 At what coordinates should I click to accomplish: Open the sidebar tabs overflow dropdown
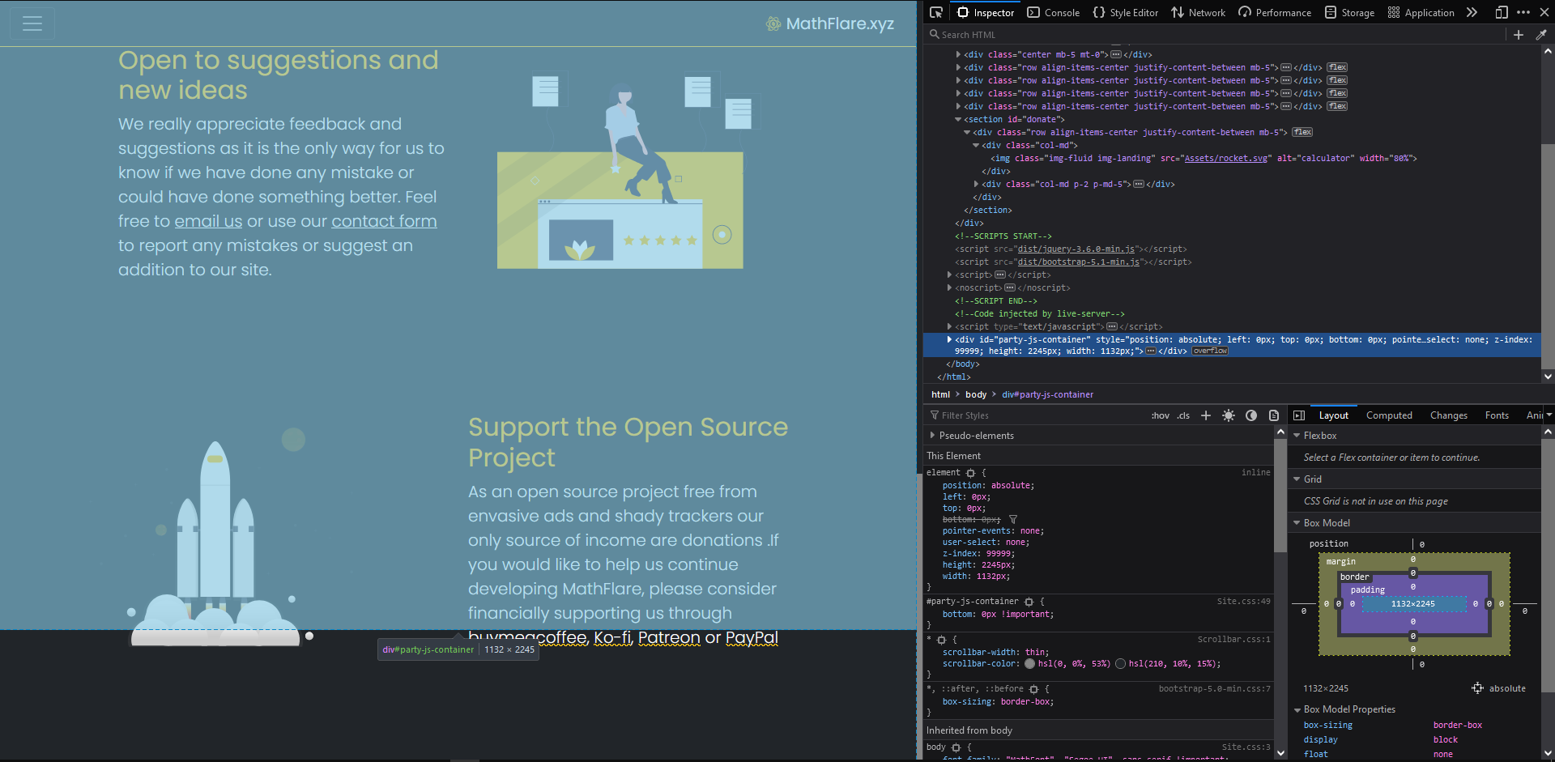[1549, 415]
